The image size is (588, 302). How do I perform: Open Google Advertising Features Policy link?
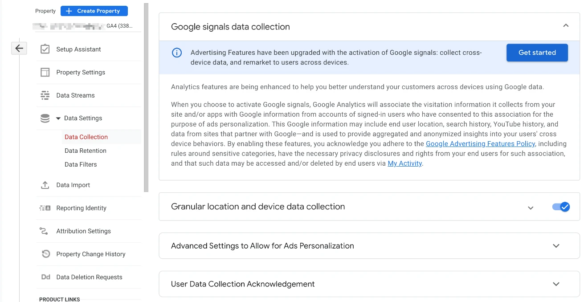coord(481,143)
